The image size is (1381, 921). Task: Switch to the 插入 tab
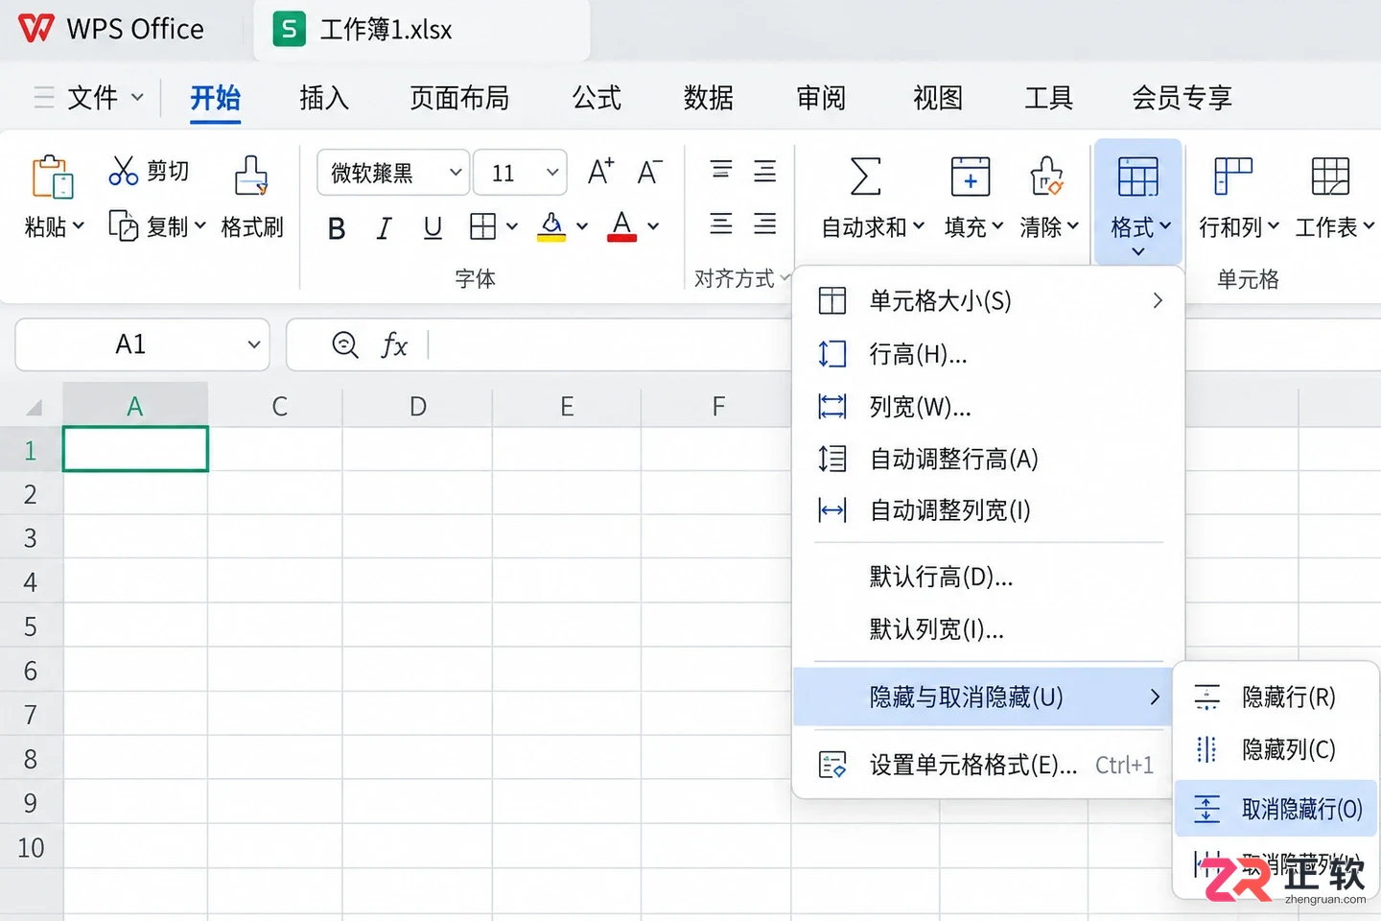pos(324,98)
